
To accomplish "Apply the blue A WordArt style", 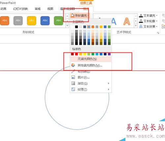I will point(114,21).
